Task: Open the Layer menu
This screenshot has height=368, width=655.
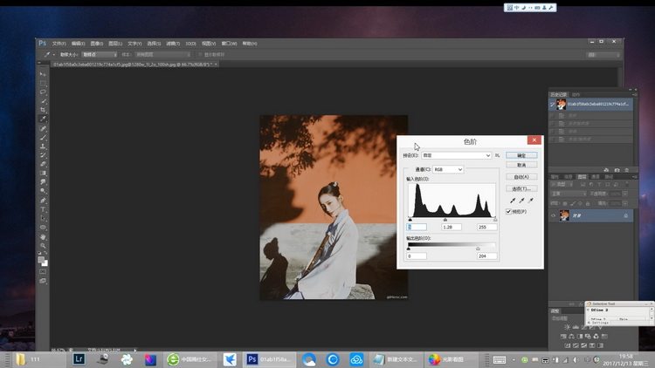Action: (x=115, y=44)
